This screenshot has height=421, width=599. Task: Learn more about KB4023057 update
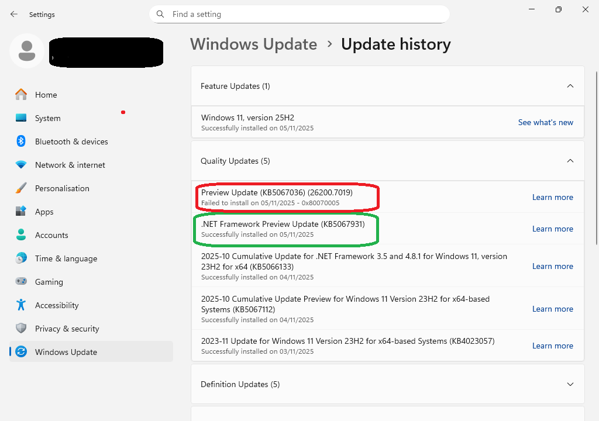pyautogui.click(x=553, y=346)
